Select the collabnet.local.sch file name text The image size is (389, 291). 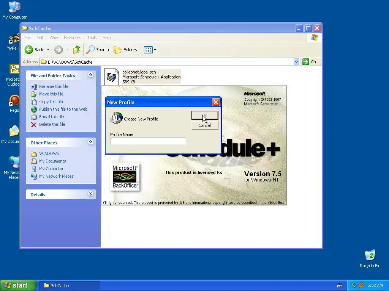[139, 72]
